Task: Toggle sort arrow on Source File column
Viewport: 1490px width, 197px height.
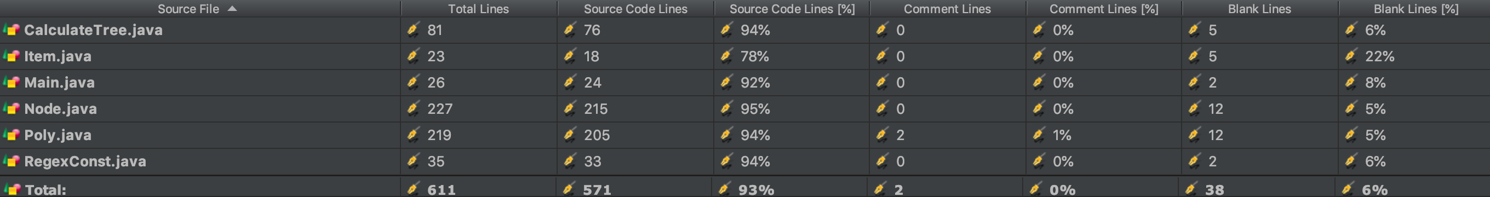Action: 232,9
